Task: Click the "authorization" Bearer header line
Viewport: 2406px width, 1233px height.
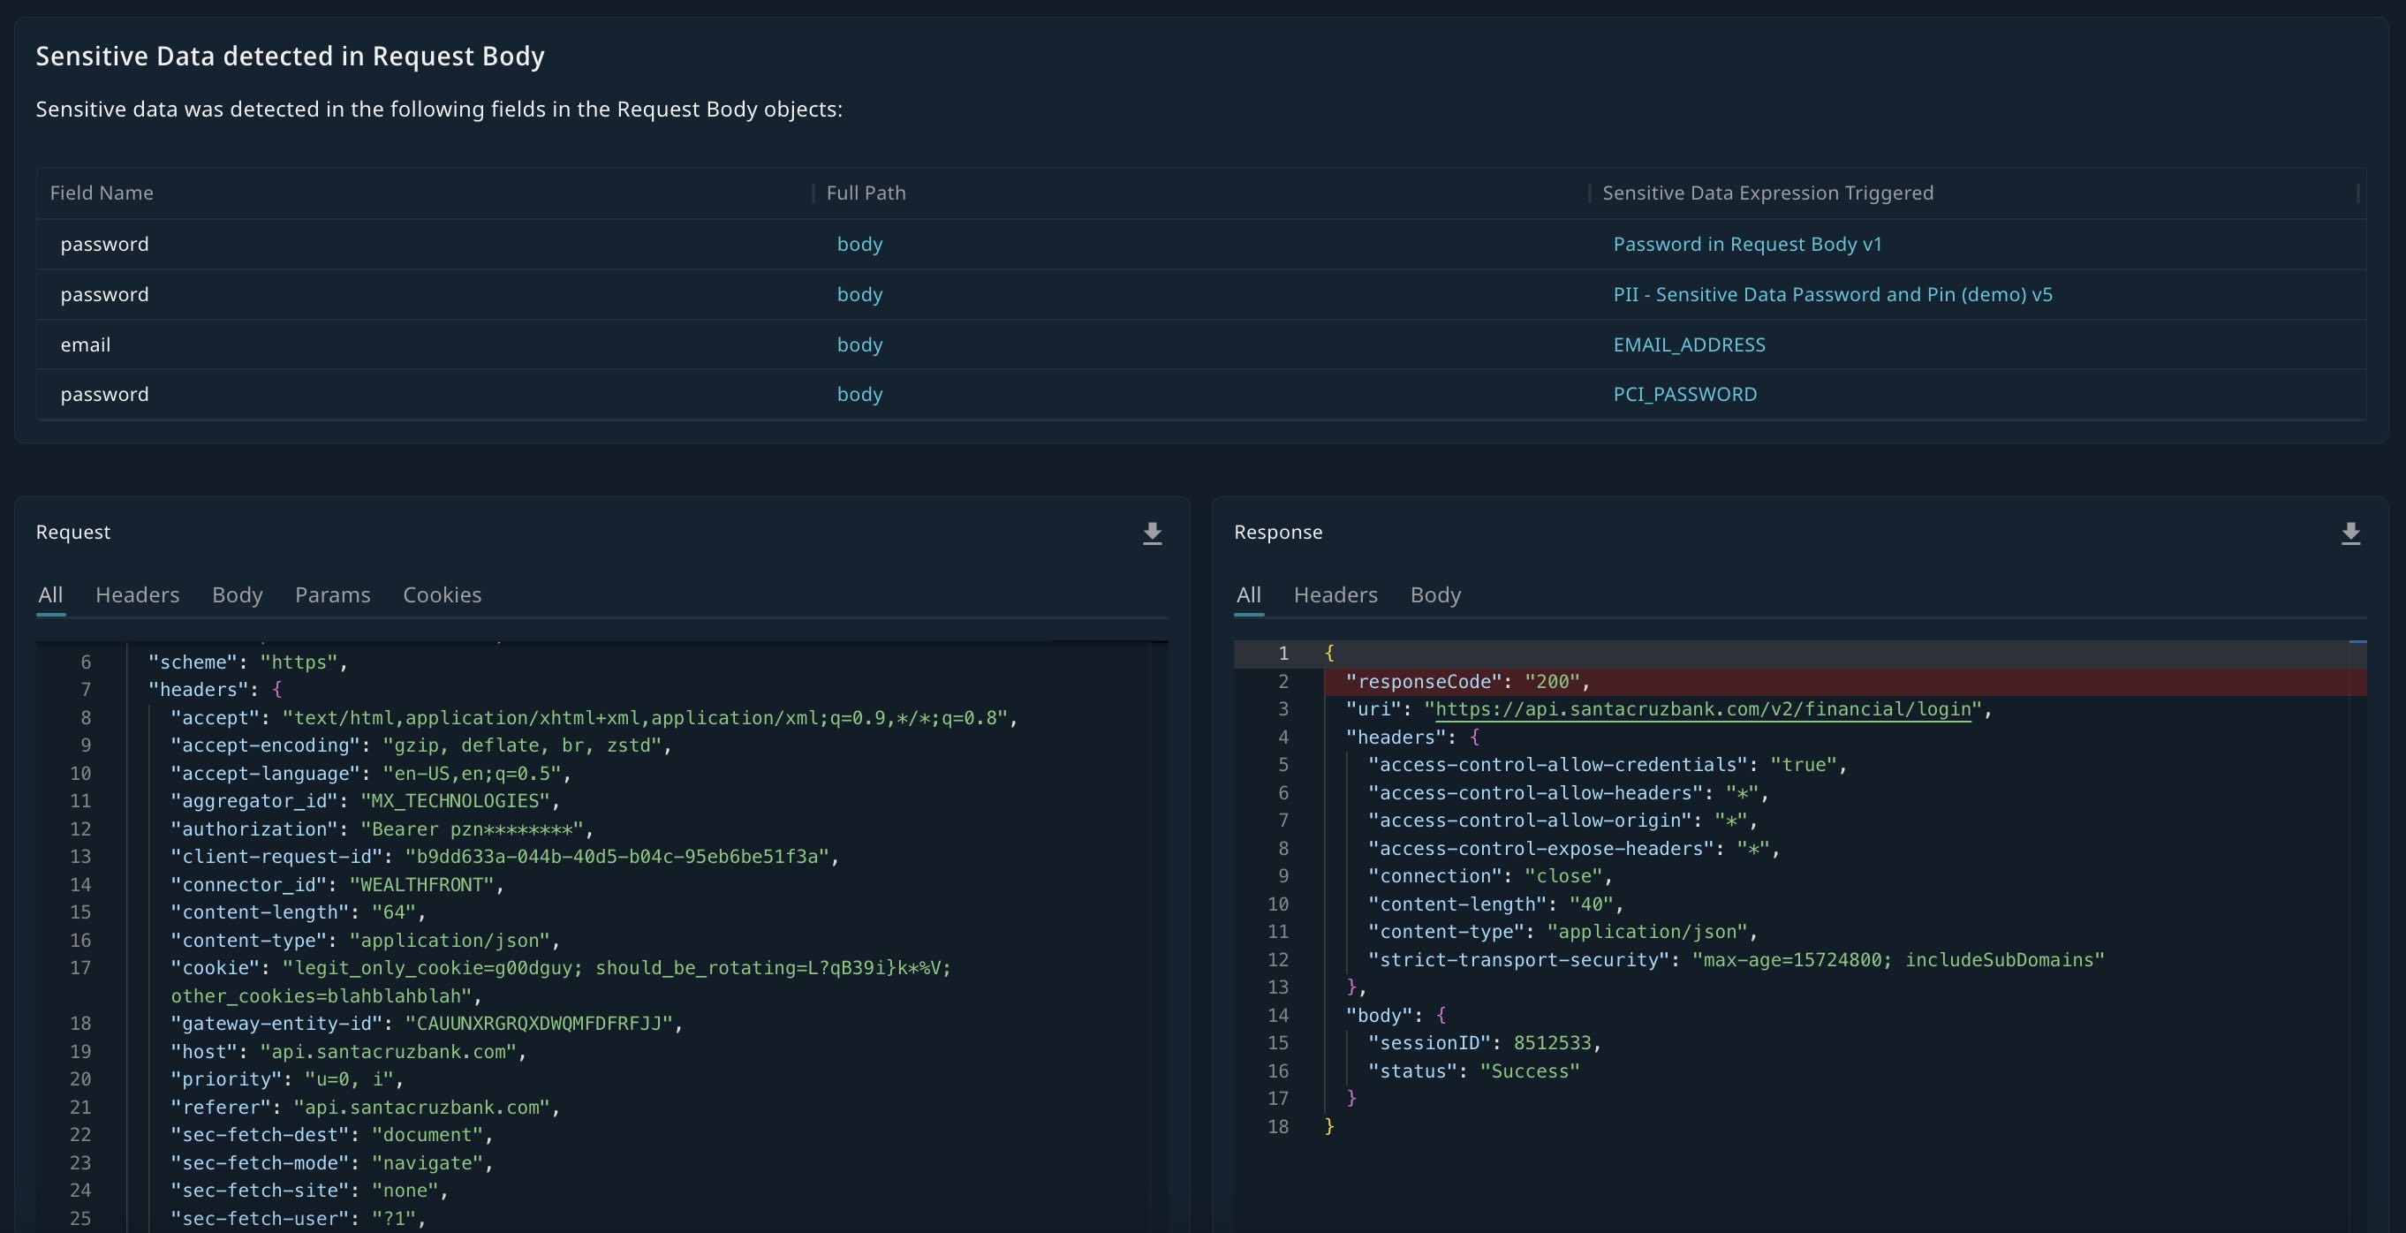Action: click(382, 828)
